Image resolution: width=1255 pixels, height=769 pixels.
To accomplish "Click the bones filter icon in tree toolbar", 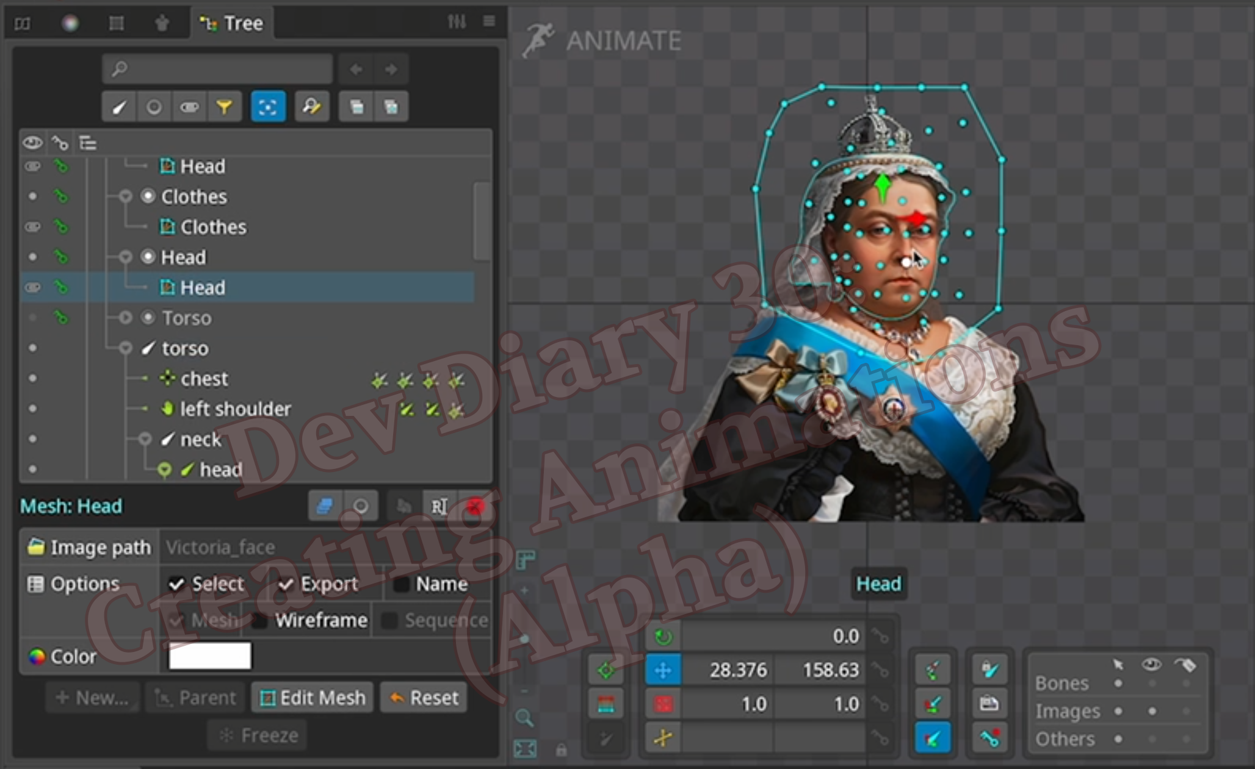I will coord(119,107).
